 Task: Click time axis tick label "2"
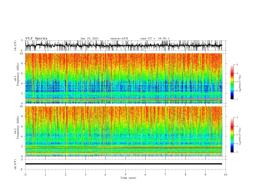(65, 175)
